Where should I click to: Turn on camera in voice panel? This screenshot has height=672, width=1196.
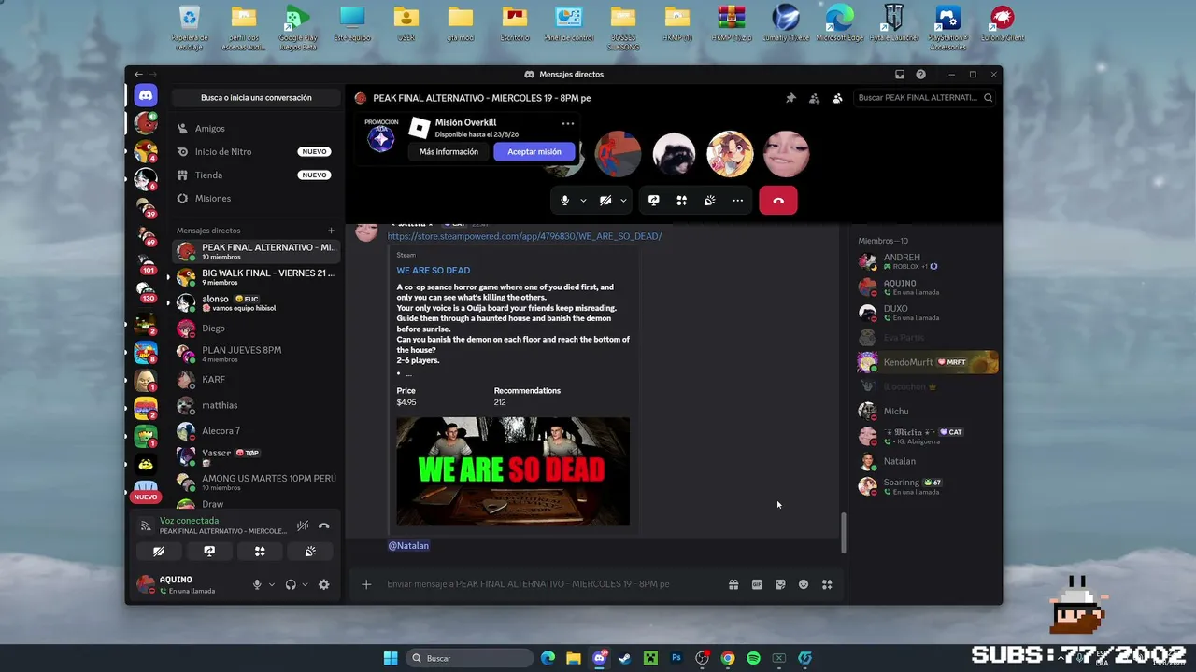click(x=159, y=552)
